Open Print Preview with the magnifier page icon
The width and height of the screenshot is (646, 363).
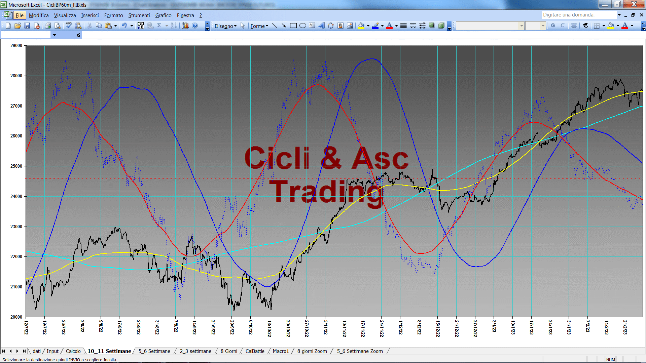(x=58, y=26)
